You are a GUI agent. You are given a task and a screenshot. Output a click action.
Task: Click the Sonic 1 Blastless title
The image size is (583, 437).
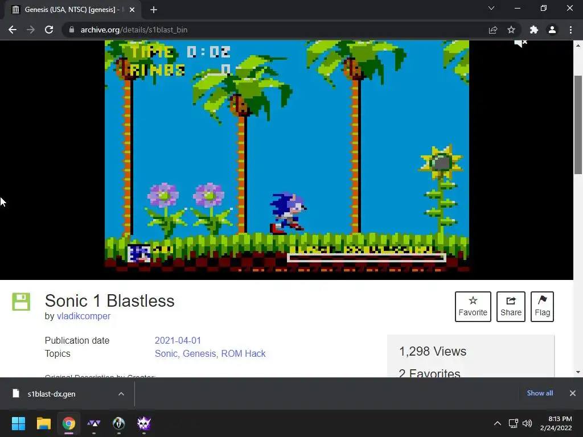[x=110, y=300]
